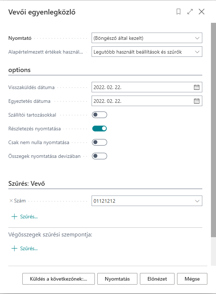Click plus icon under Szűrés: Vevő section
The image size is (216, 294).
[14, 217]
